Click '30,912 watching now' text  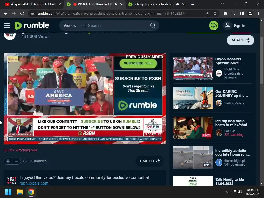click(21, 150)
